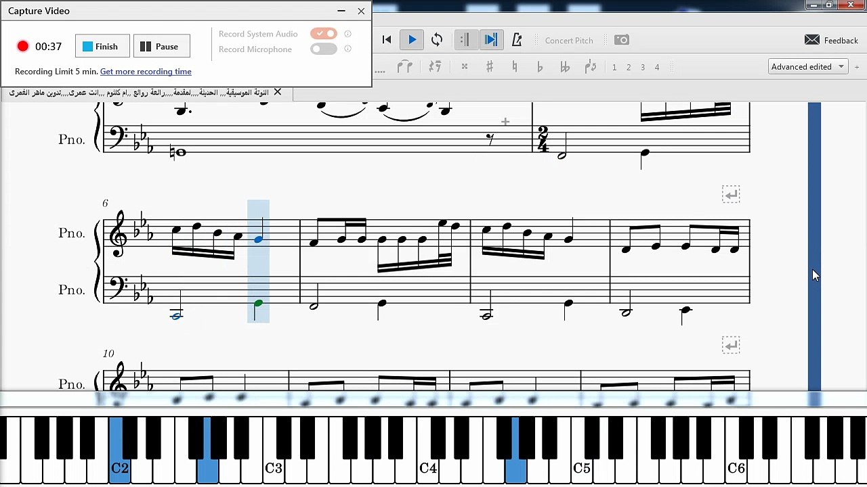The image size is (867, 487).
Task: Play the C2 piano key
Action: [x=120, y=467]
